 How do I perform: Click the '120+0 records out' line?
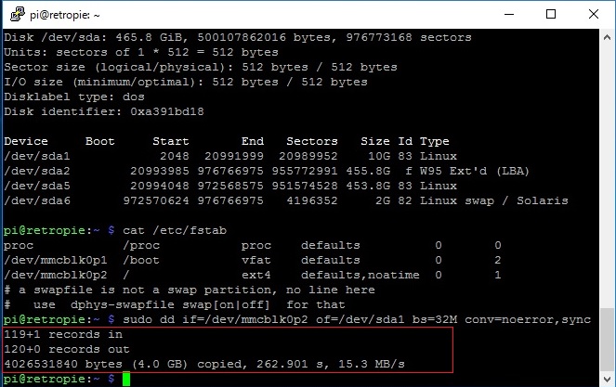click(67, 349)
